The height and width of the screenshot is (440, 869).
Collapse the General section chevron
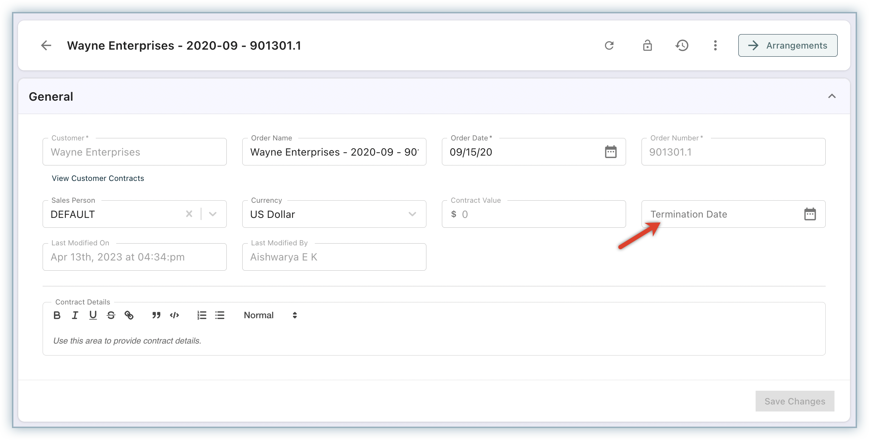(832, 96)
